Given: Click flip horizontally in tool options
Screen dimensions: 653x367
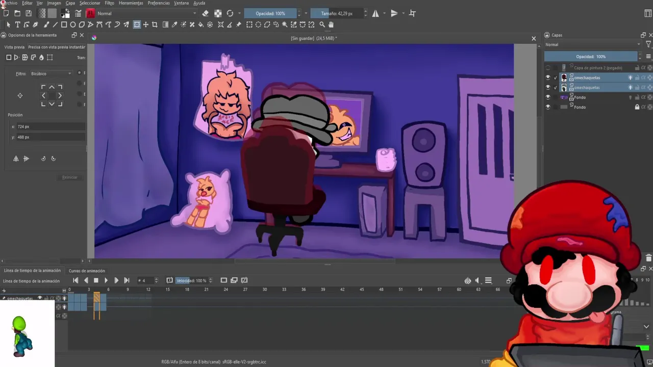Looking at the screenshot, I should click(x=16, y=159).
